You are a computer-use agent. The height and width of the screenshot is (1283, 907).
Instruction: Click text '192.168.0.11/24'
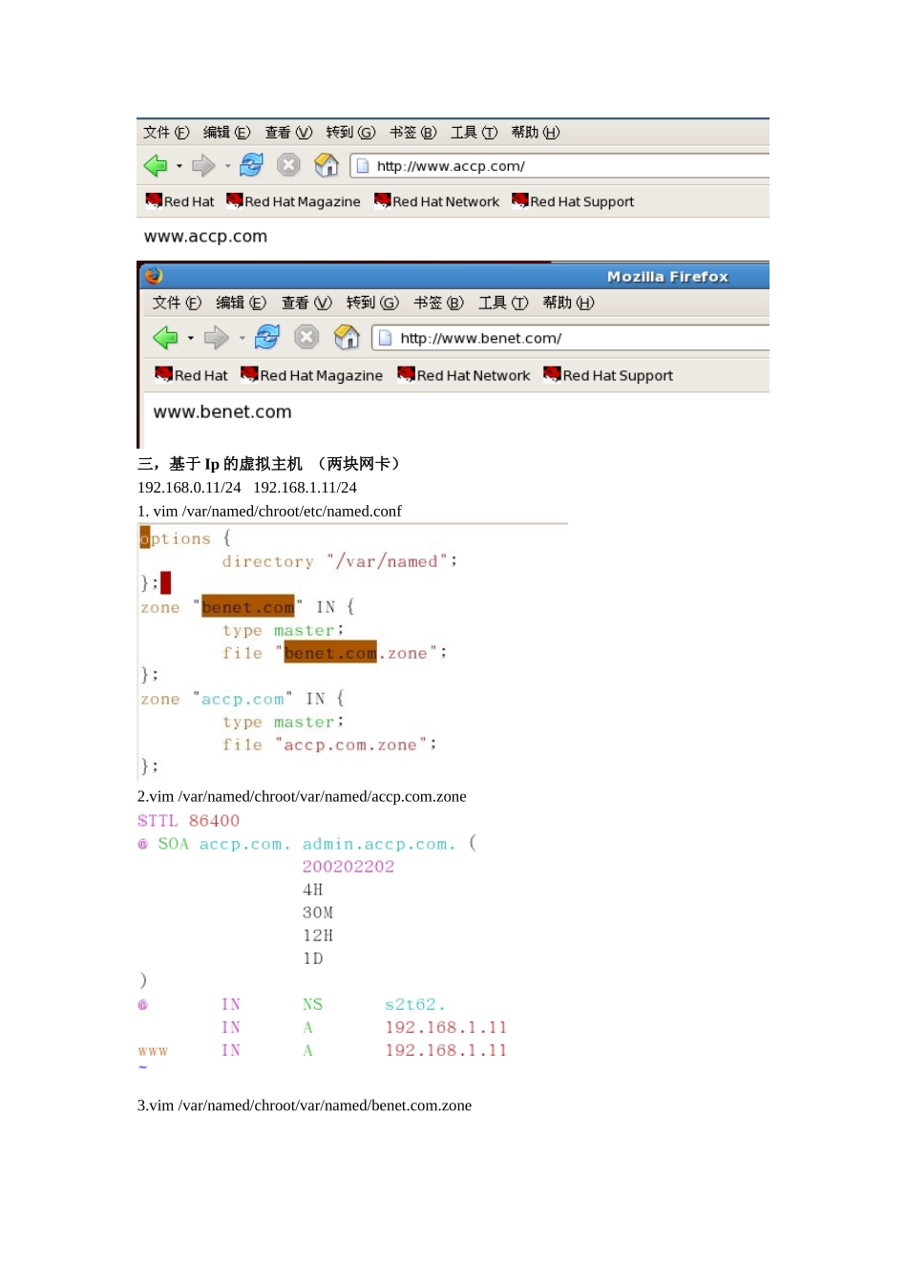189,488
